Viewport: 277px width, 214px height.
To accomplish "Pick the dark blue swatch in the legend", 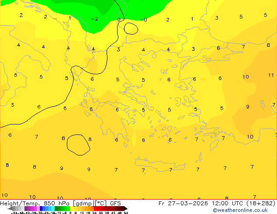I will coord(41,208).
